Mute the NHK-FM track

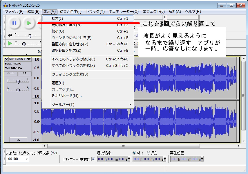[x=11, y=73]
